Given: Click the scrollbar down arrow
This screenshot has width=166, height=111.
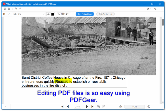Looking at the screenshot, I should pyautogui.click(x=163, y=102).
